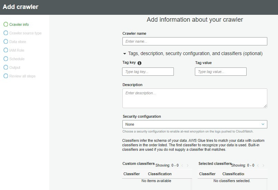
Task: Go to previous page of Selected classifiers
Action: pos(258,166)
